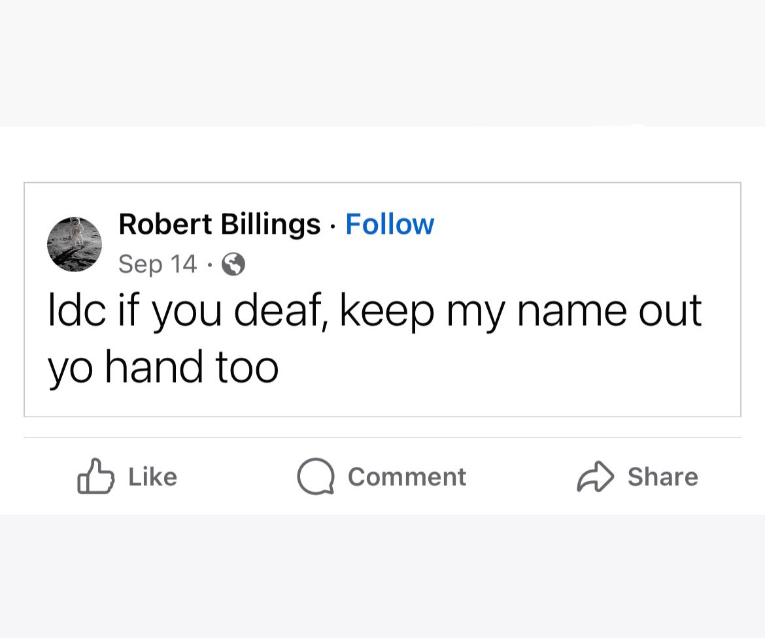This screenshot has height=638, width=765.
Task: Tap the Comment text label
Action: (x=407, y=477)
